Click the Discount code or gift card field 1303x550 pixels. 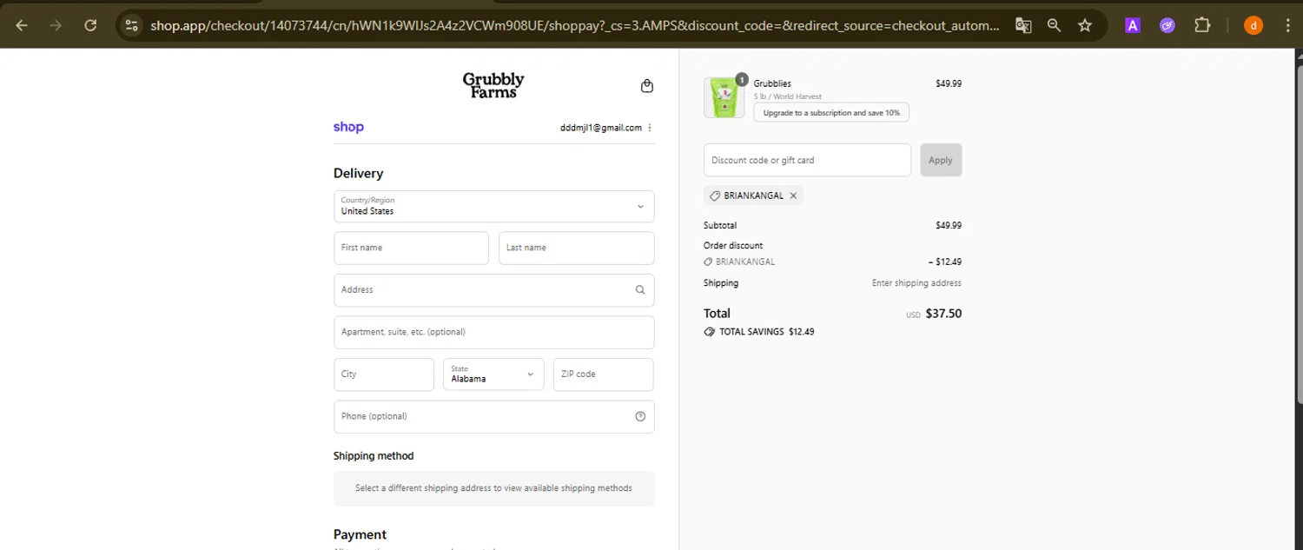click(x=807, y=160)
